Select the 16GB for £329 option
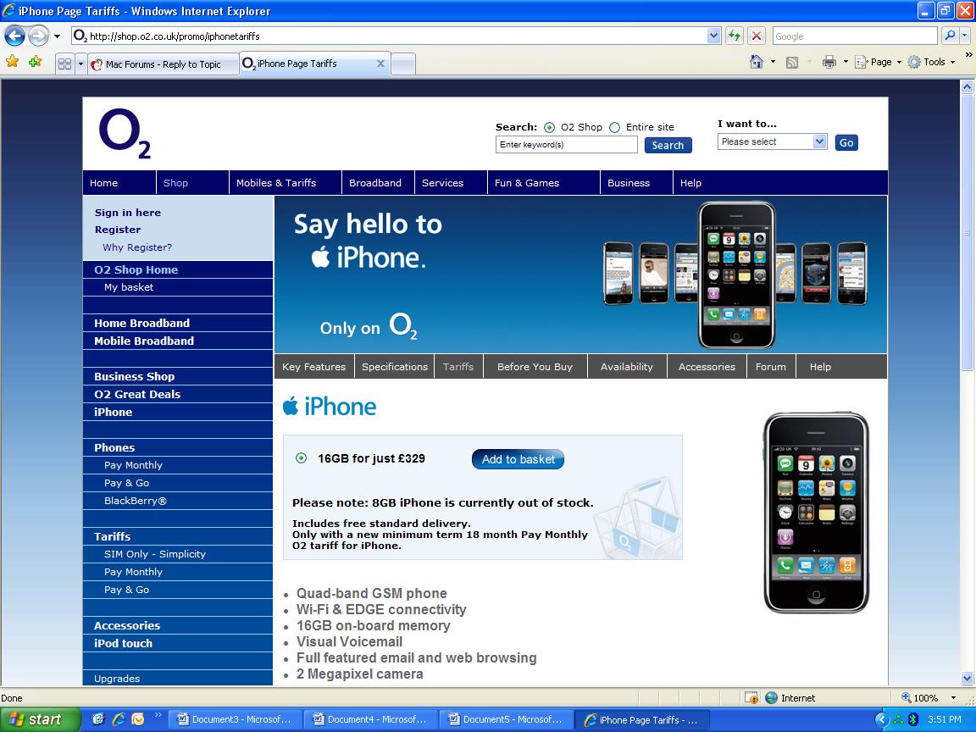The height and width of the screenshot is (732, 976). 301,457
